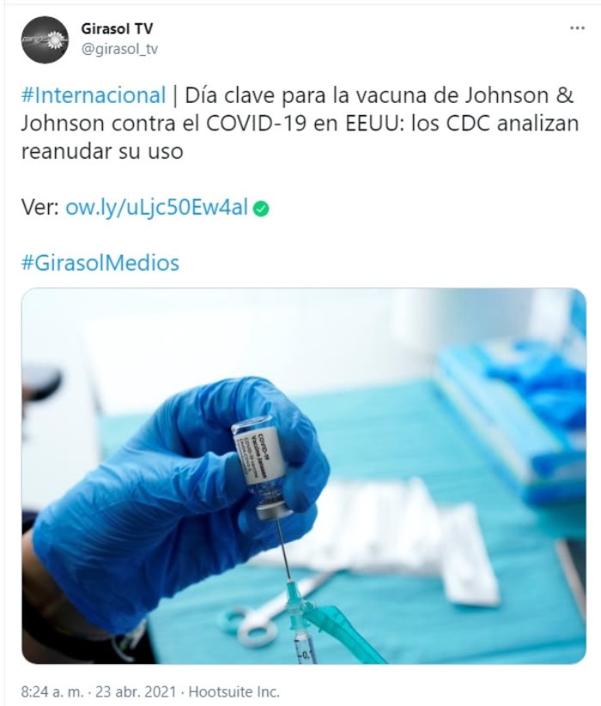
Task: Click the green verified check beside link
Action: 261,208
